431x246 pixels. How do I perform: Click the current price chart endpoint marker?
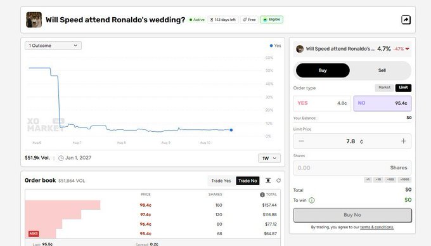pyautogui.click(x=231, y=130)
